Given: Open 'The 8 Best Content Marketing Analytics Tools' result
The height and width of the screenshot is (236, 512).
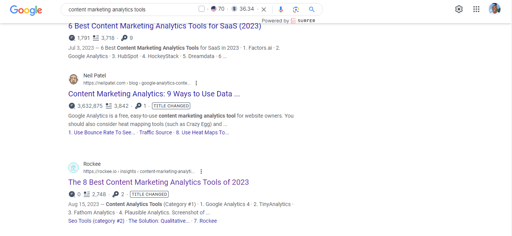Looking at the screenshot, I should (x=158, y=182).
